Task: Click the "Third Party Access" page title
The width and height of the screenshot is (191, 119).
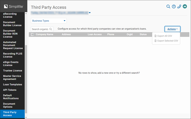Action: point(49,7)
